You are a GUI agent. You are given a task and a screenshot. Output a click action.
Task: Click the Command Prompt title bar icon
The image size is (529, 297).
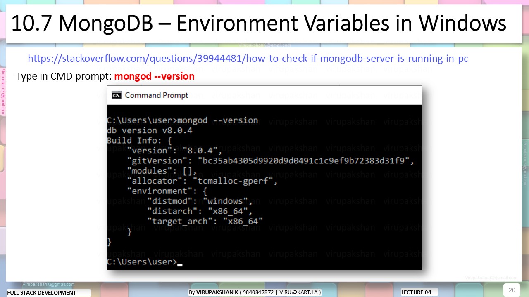(117, 95)
